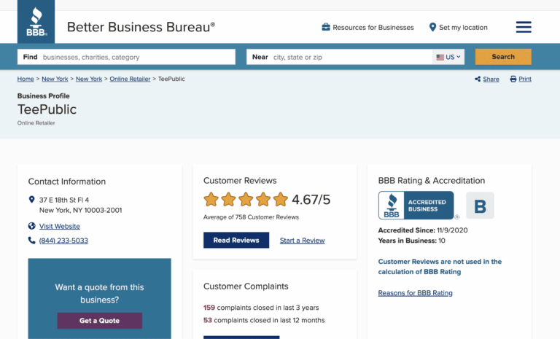Click the BBB torch logo
The height and width of the screenshot is (339, 560).
(x=36, y=22)
